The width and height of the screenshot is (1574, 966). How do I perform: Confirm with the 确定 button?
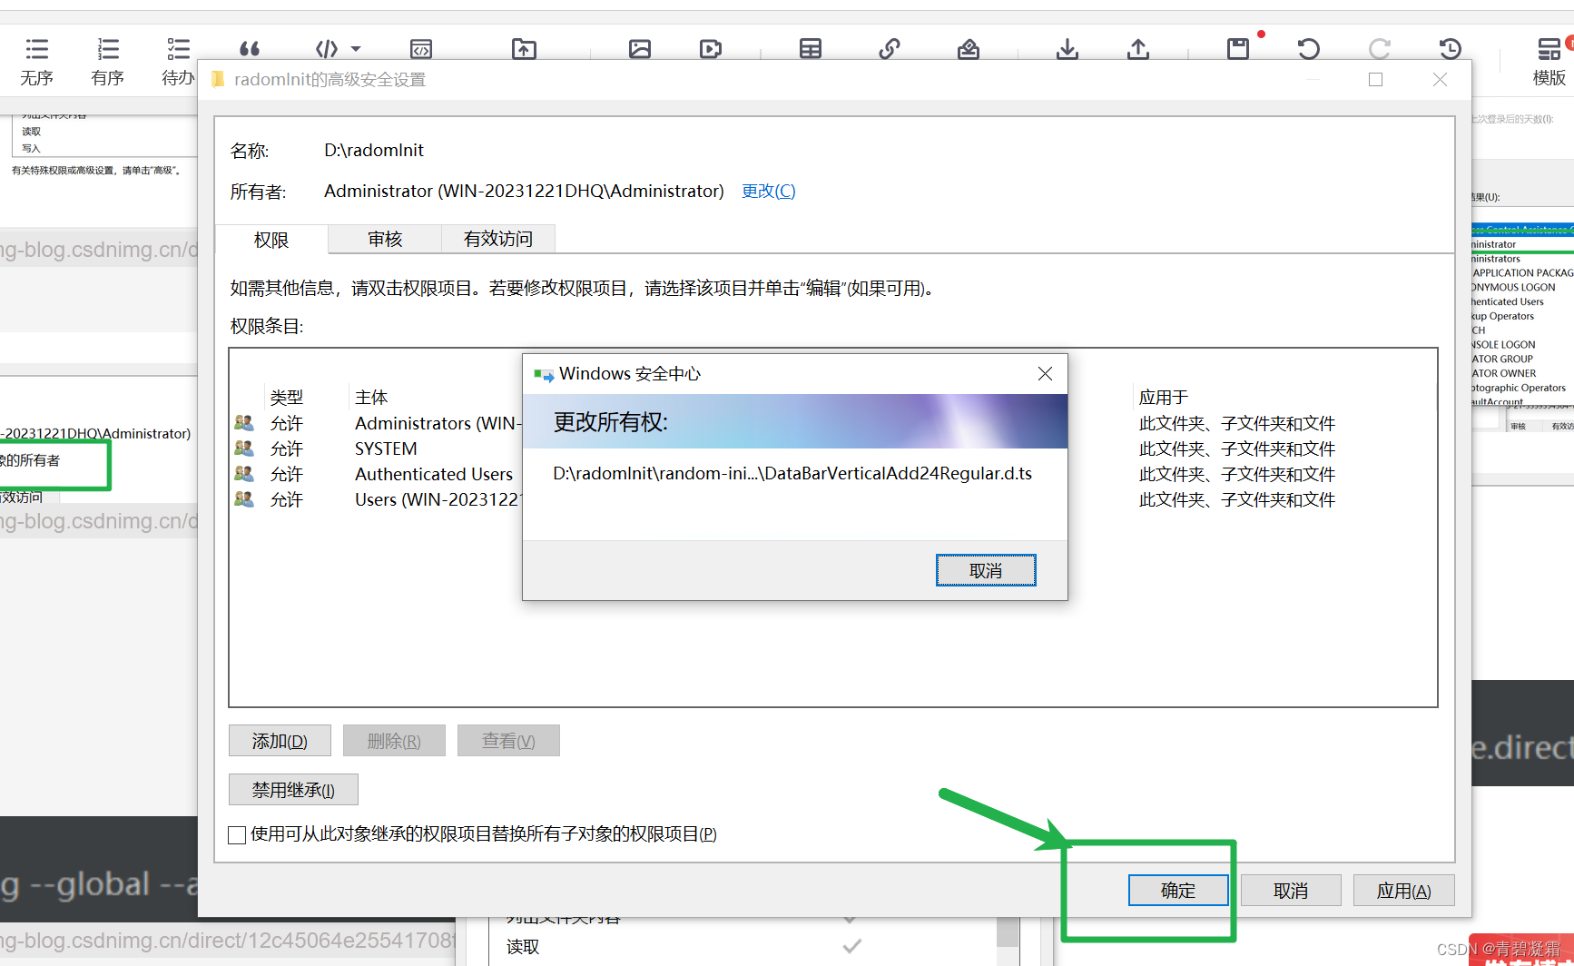tap(1178, 891)
